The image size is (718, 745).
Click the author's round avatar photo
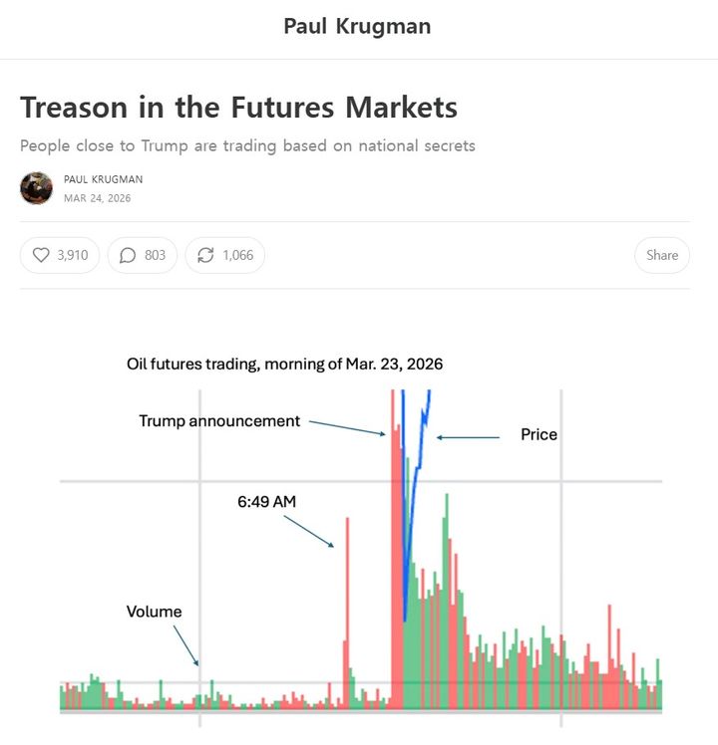tap(36, 188)
